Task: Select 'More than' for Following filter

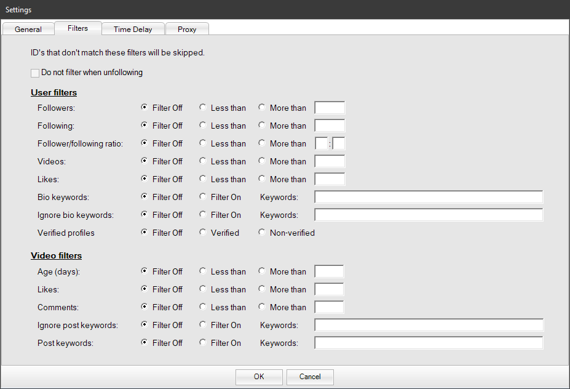Action: click(x=262, y=126)
